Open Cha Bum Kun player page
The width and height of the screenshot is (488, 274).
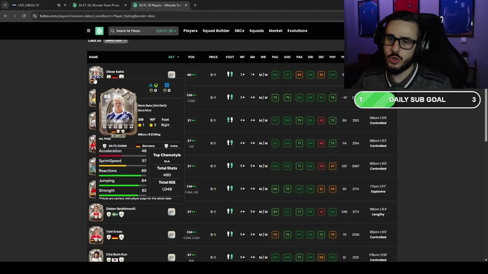[x=116, y=254]
